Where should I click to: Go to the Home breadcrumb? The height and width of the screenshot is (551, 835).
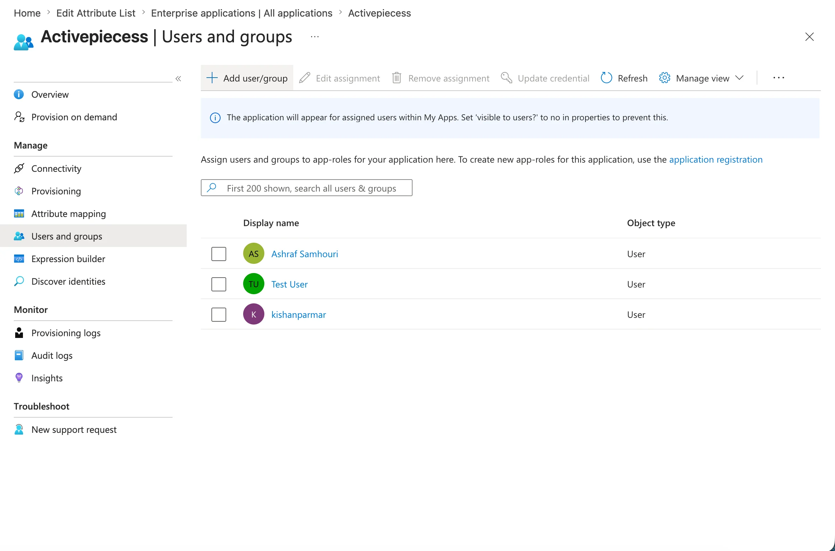pyautogui.click(x=27, y=13)
